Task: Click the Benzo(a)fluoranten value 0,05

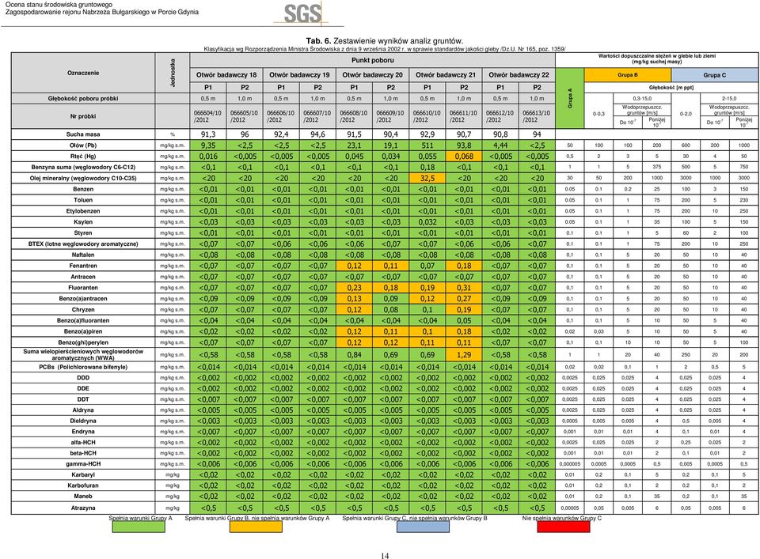Action: coord(464,320)
